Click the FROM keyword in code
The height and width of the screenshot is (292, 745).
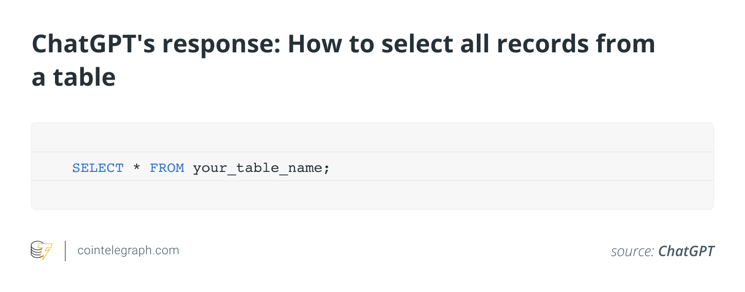(166, 168)
